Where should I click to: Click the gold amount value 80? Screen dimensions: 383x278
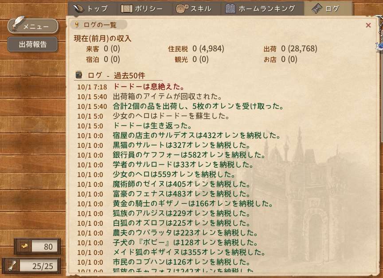48,247
